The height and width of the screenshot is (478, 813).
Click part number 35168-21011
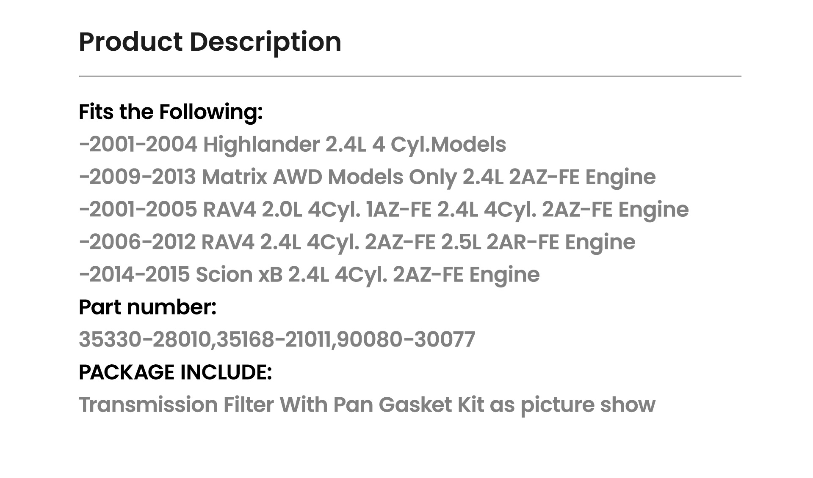[x=274, y=340]
